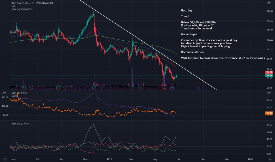This screenshot has height=162, width=275.
Task: Select 'Consumer cyclical stock are not a good buy'
Action: point(209,40)
